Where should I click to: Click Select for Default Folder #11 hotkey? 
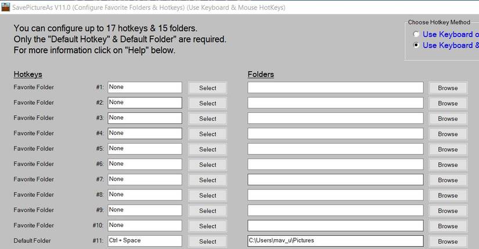pos(207,241)
